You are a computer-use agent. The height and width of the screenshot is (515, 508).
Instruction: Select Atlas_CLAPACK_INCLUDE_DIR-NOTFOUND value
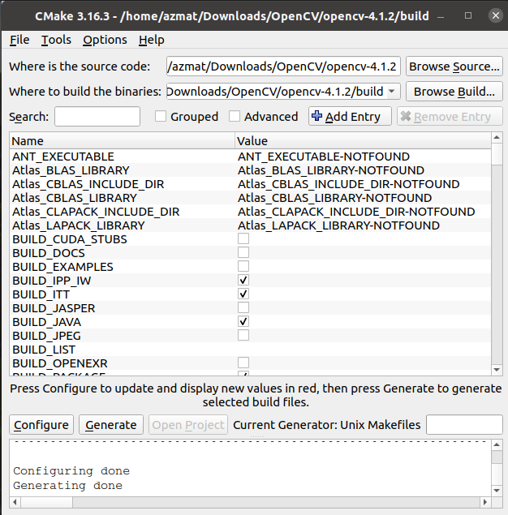pyautogui.click(x=356, y=212)
